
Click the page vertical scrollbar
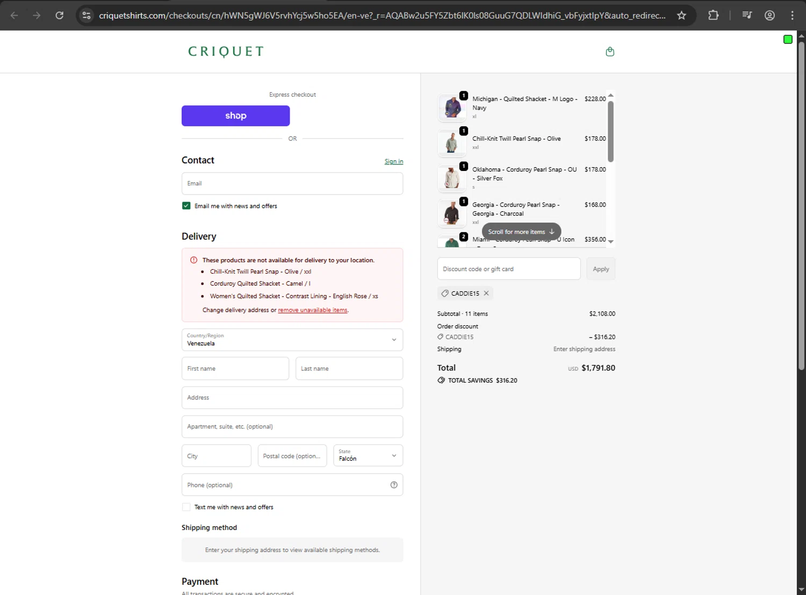coord(801,205)
